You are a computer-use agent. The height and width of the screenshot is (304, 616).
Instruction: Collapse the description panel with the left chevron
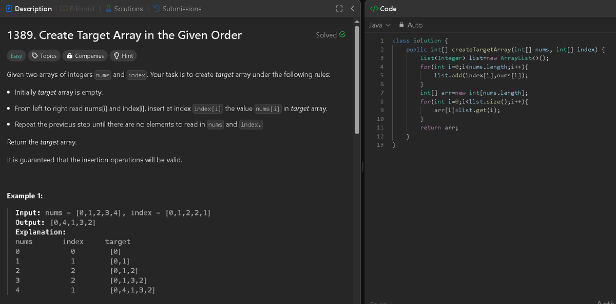coord(352,9)
